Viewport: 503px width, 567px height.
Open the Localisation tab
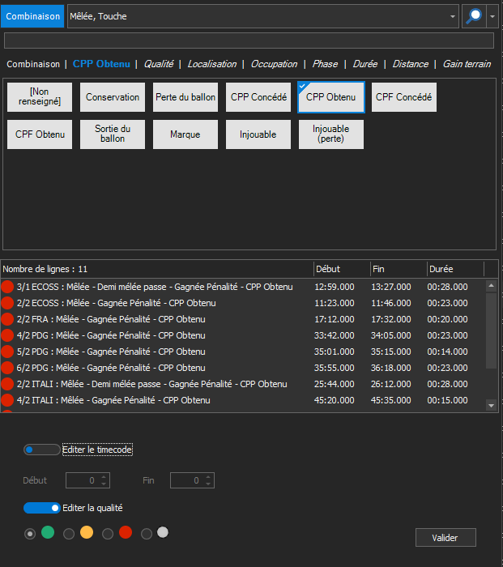pyautogui.click(x=211, y=64)
